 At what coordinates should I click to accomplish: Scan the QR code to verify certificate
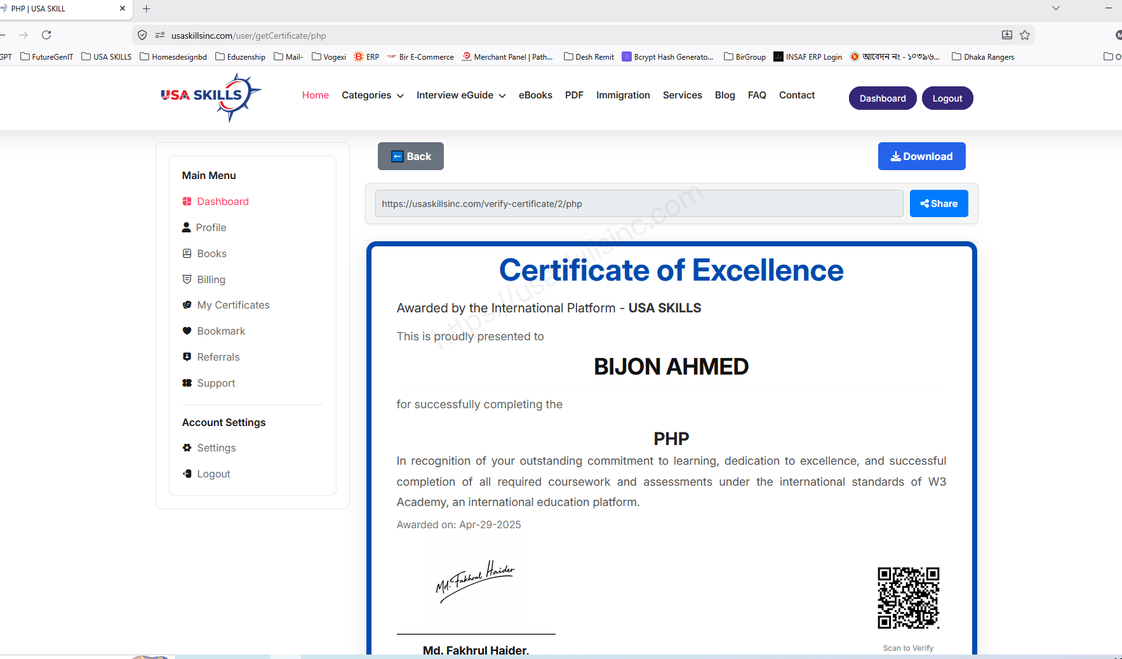(x=908, y=598)
